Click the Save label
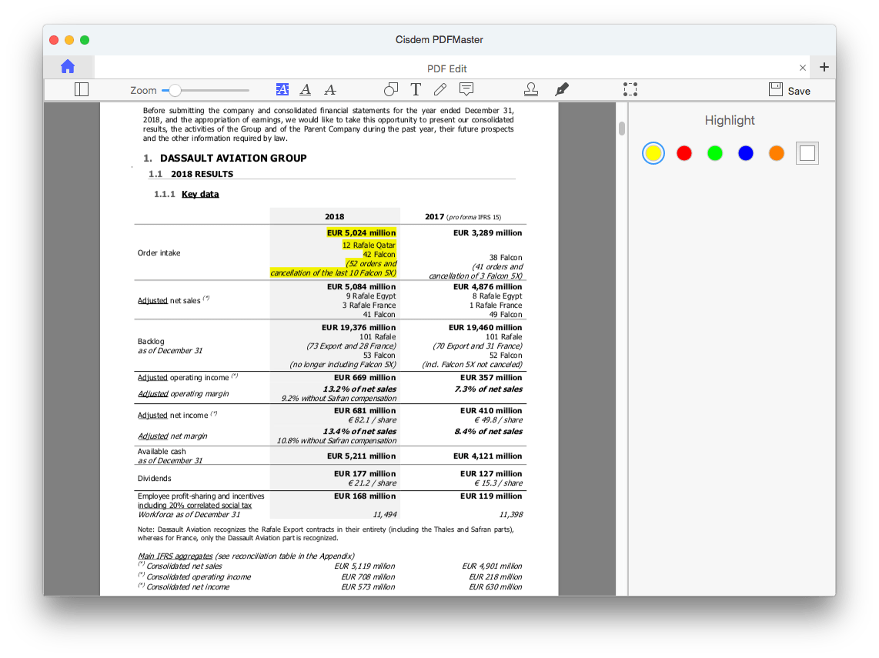The width and height of the screenshot is (879, 658). click(x=799, y=92)
